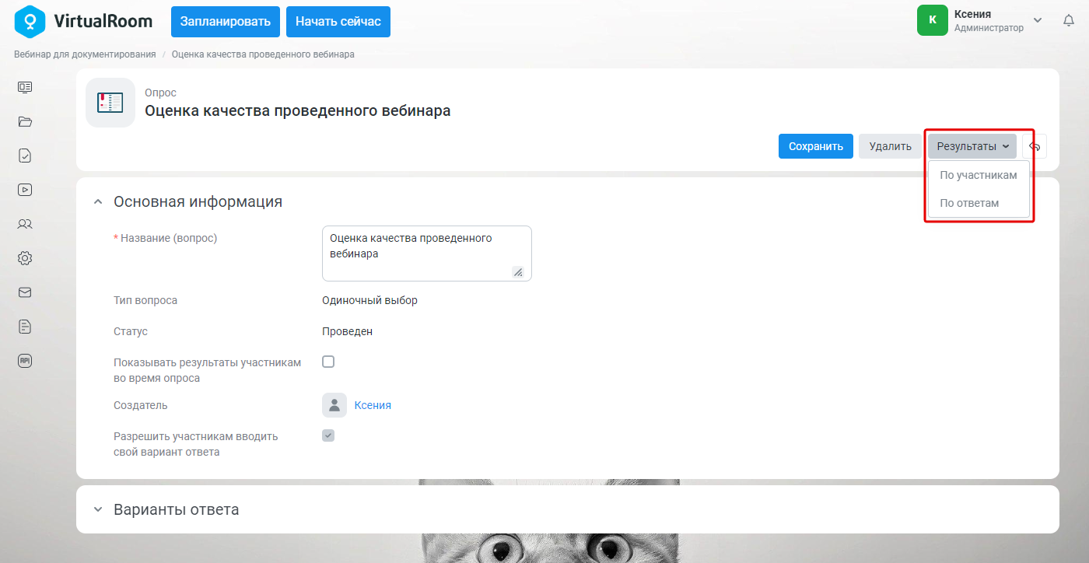Click the Название (вопрос) text area
Image resolution: width=1089 pixels, height=563 pixels.
427,254
